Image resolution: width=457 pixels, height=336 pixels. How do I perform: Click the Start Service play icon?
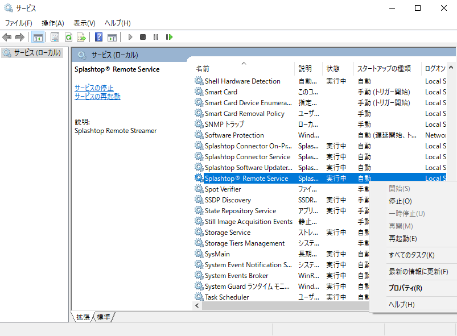(130, 37)
